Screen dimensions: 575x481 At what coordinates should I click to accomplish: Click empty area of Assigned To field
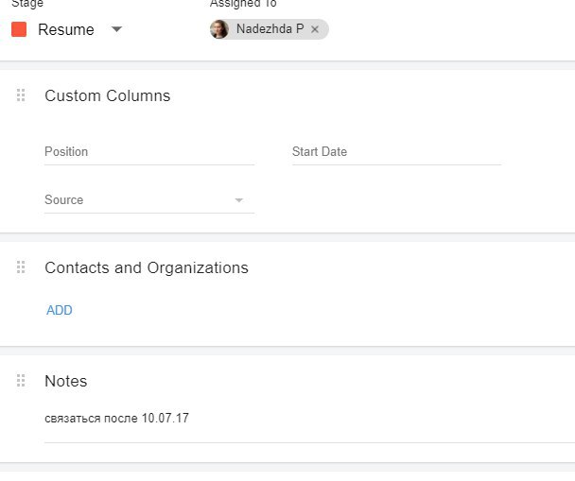(426, 29)
